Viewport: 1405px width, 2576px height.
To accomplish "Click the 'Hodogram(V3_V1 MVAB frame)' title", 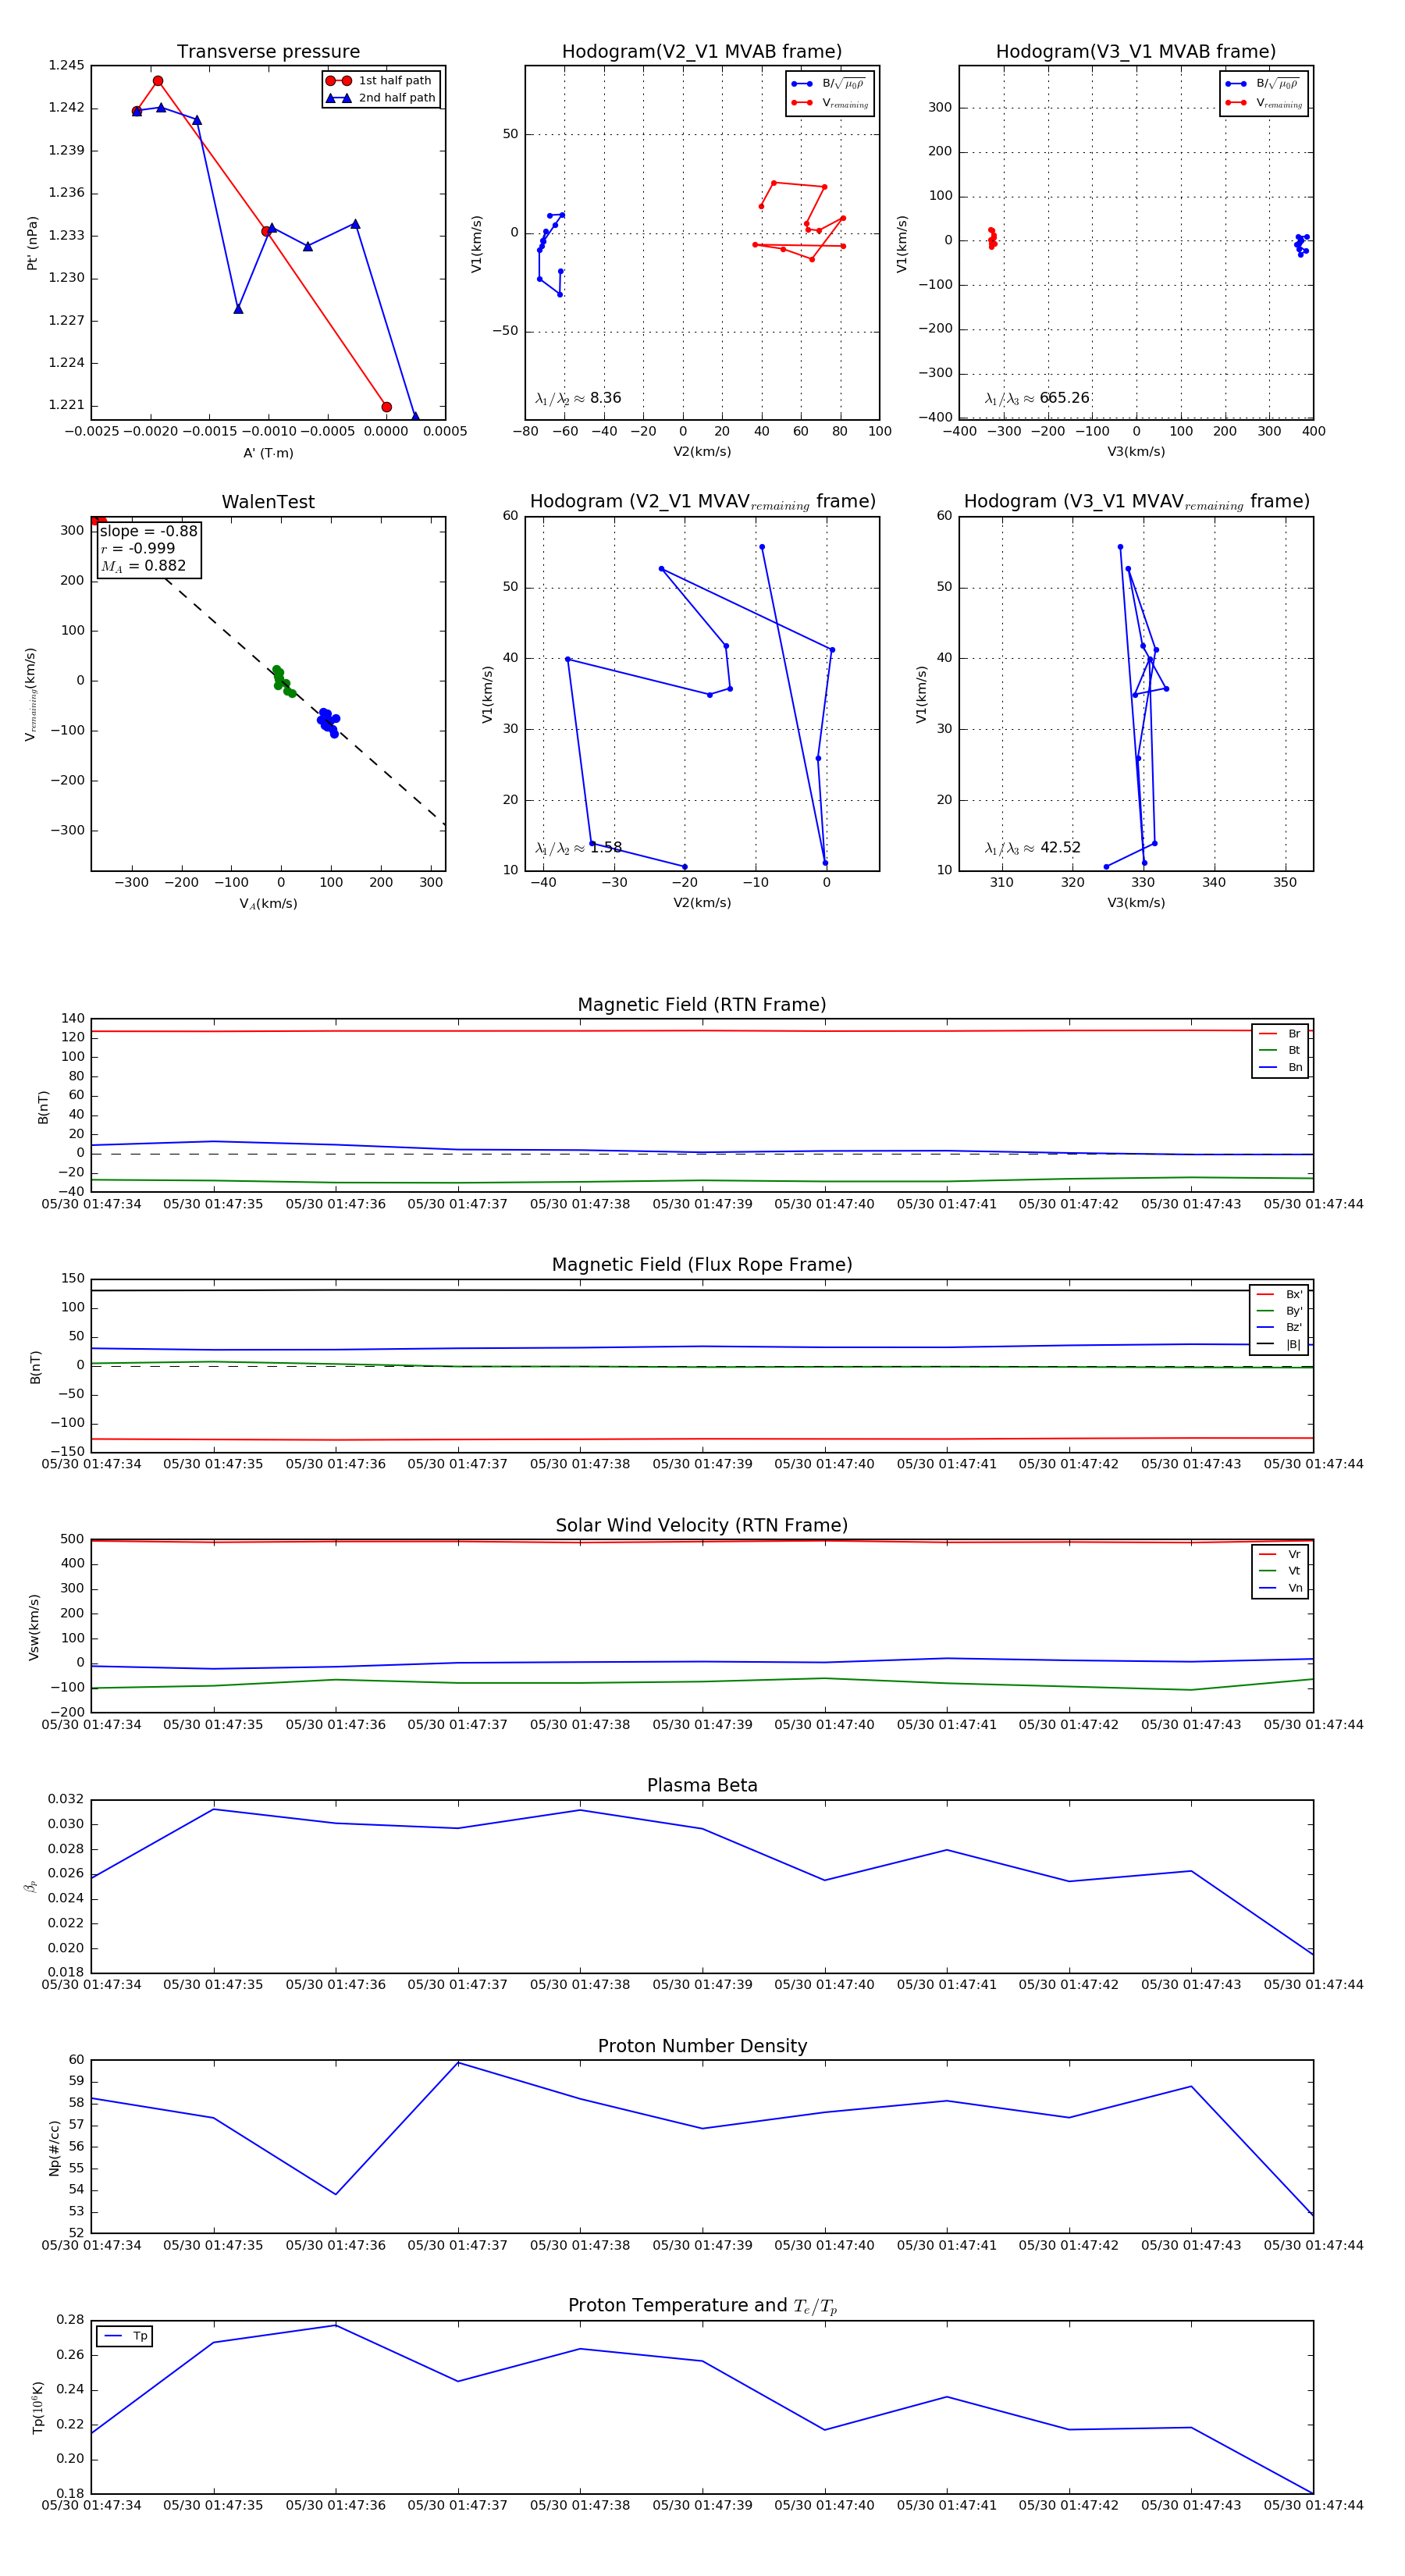I will point(1136,52).
